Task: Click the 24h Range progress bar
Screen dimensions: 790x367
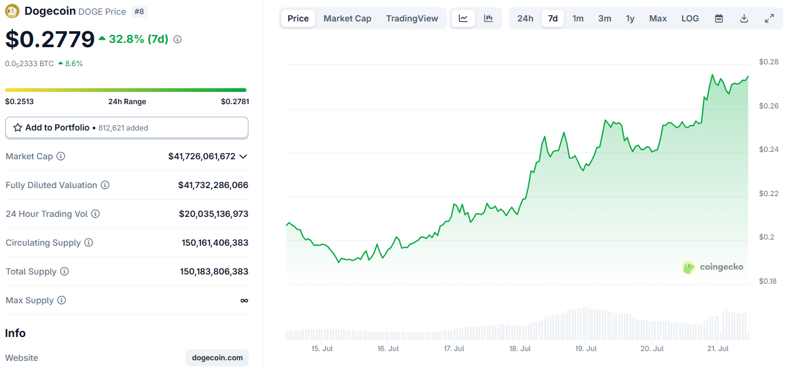Action: coord(126,90)
